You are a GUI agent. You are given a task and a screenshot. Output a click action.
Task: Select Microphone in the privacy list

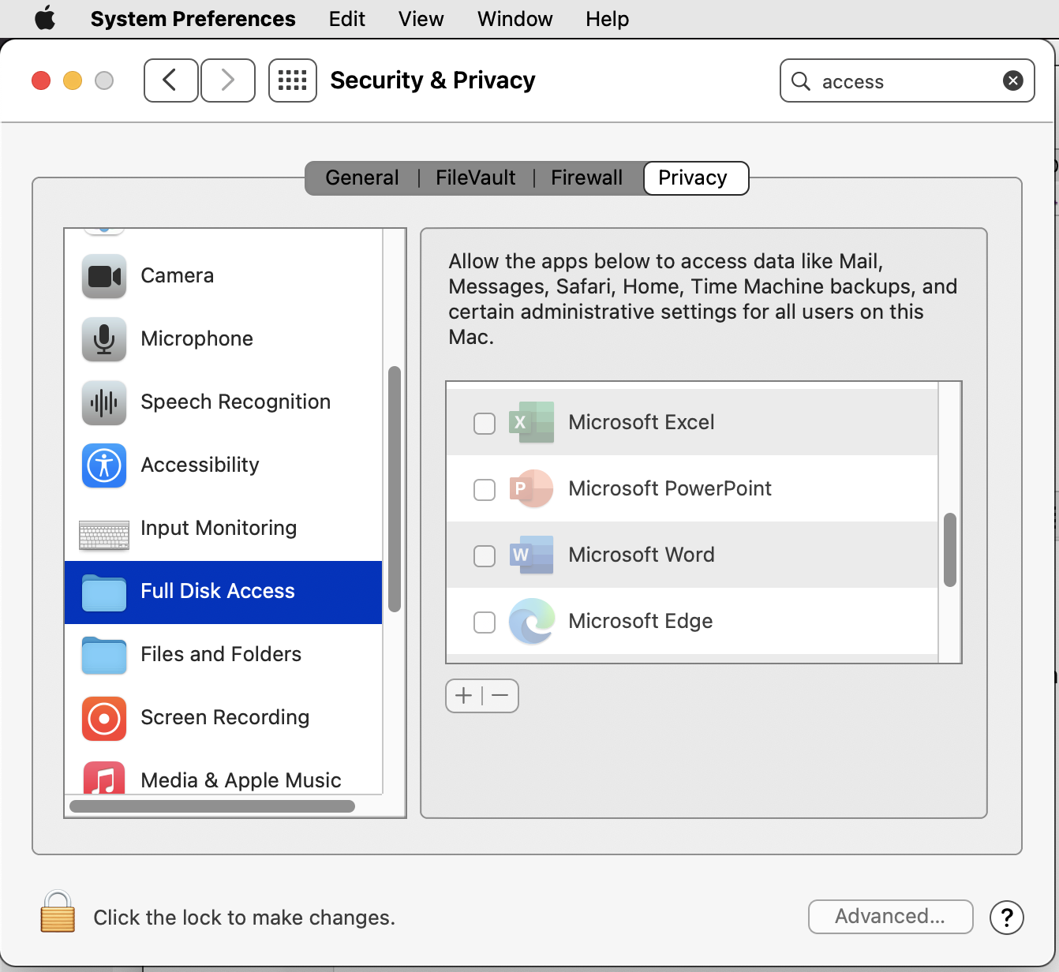pos(223,339)
